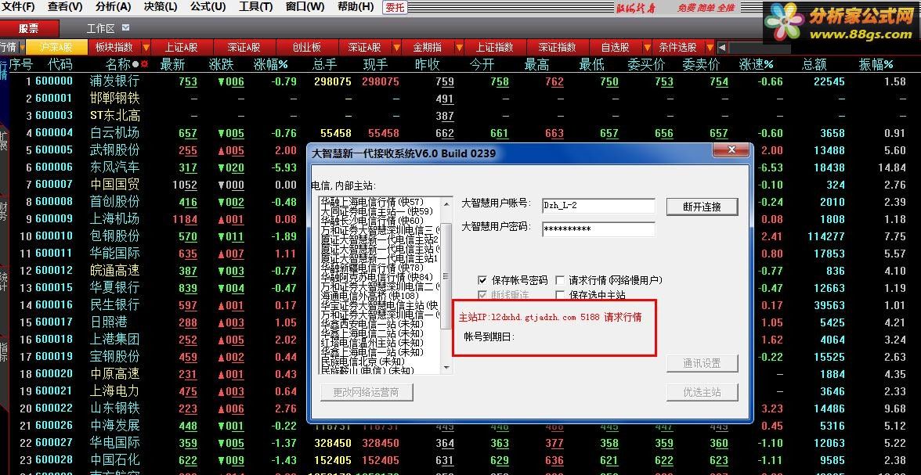Toggle 保存帐号密码 checkbox
The width and height of the screenshot is (921, 475).
482,280
